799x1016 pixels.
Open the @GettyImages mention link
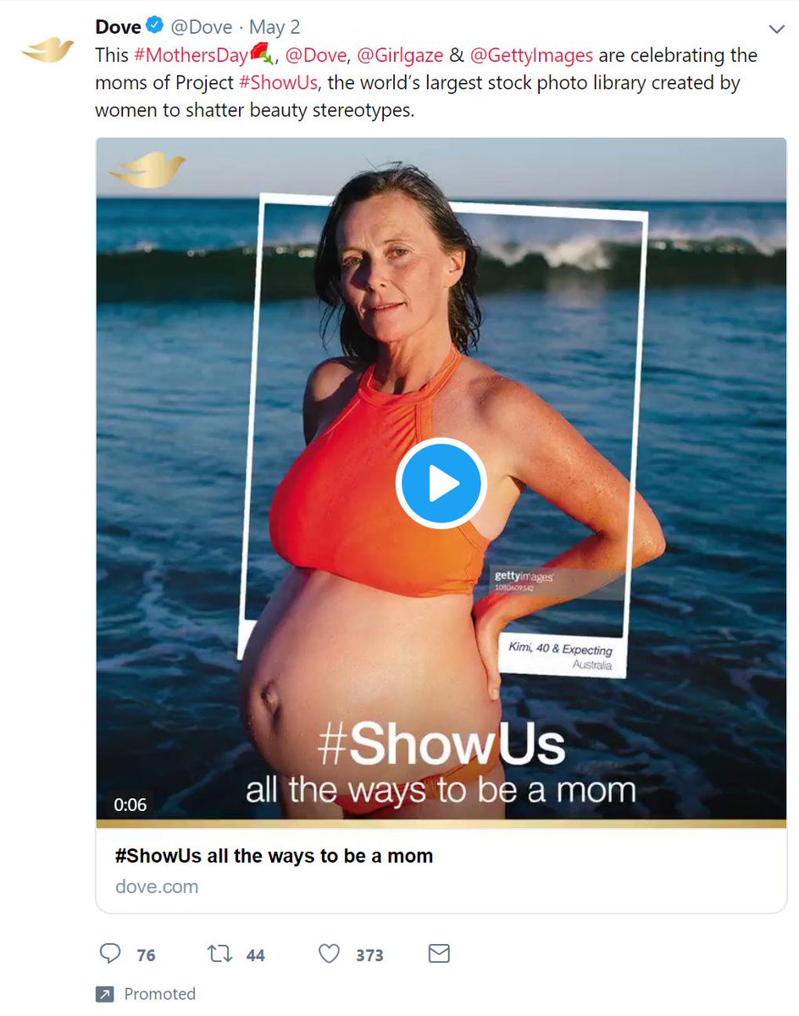[x=532, y=55]
